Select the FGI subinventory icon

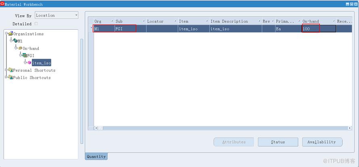25,55
